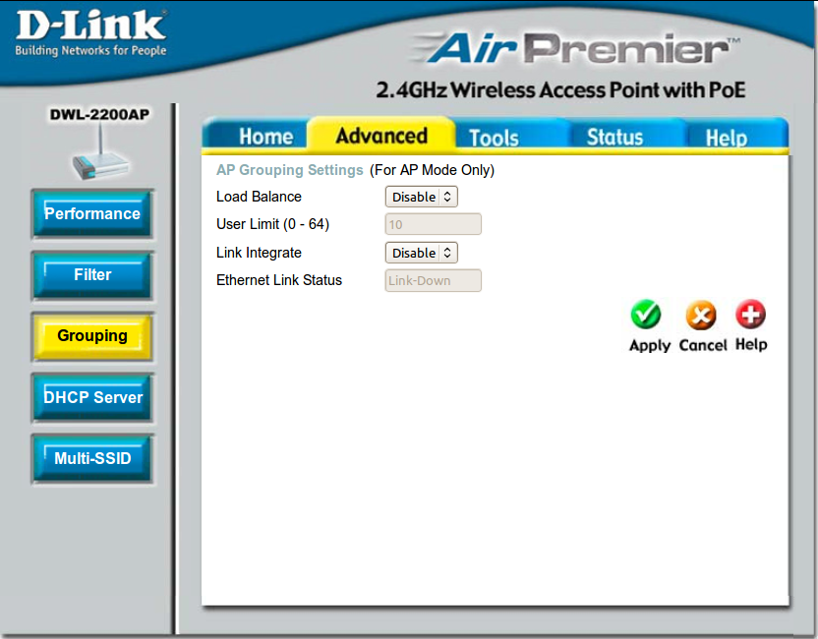This screenshot has width=818, height=639.
Task: Switch to the Home tab
Action: pyautogui.click(x=265, y=137)
